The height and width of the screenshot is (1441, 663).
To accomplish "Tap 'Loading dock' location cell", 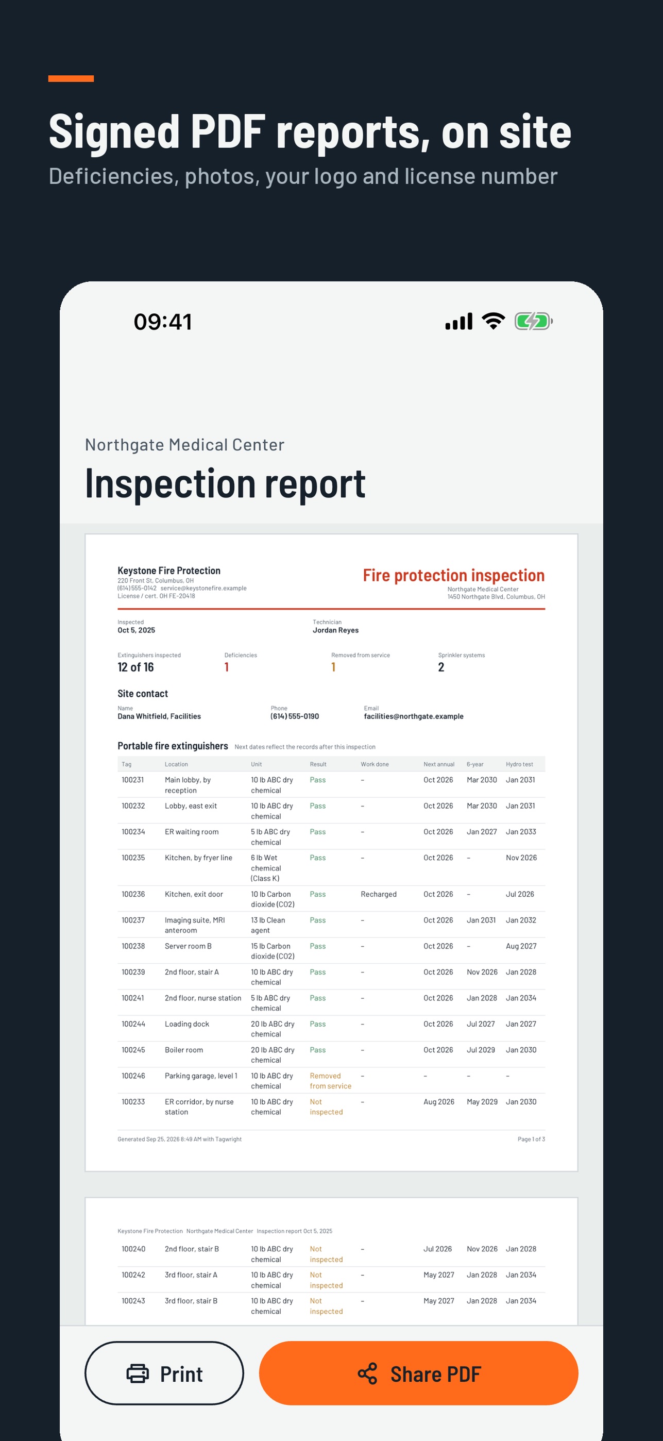I will (x=186, y=1024).
